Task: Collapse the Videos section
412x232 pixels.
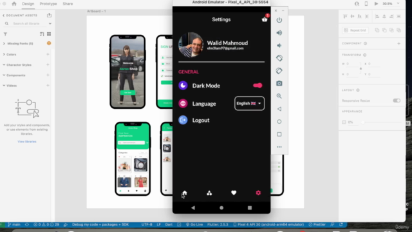Action: [4, 86]
